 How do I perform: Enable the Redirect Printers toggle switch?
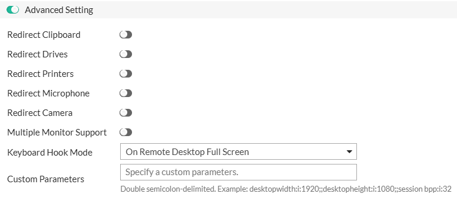coord(125,74)
